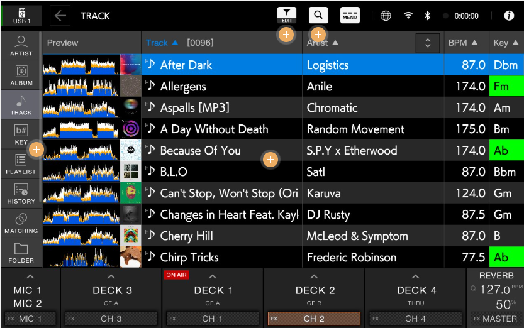
Task: Switch to the PLAYLIST category
Action: [21, 164]
